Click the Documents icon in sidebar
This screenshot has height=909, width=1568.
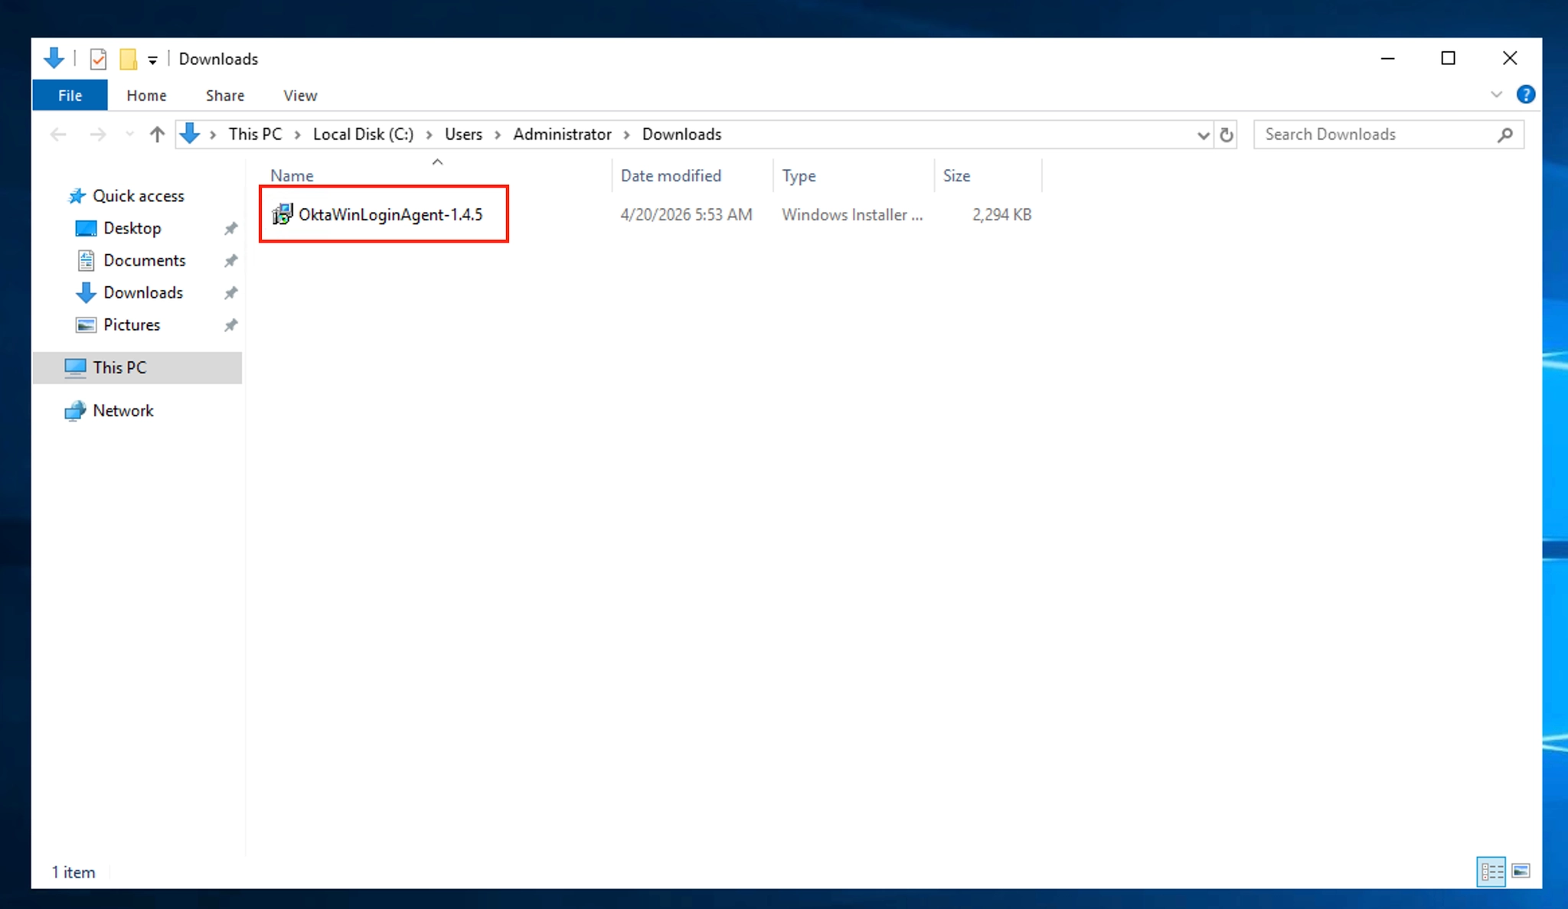click(86, 260)
